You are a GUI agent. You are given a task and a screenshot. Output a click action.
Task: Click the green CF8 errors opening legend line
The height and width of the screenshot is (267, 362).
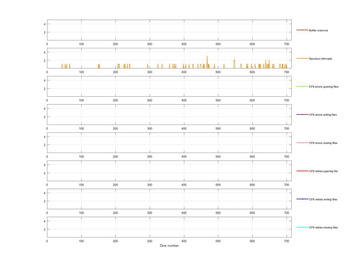point(302,87)
